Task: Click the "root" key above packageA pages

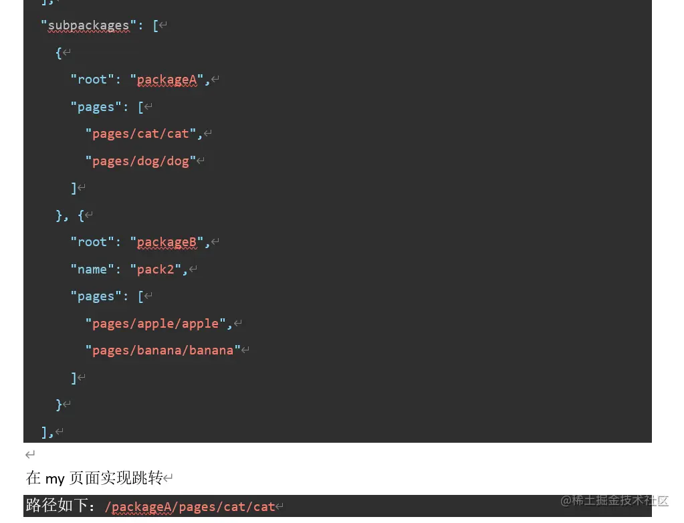Action: pos(92,80)
